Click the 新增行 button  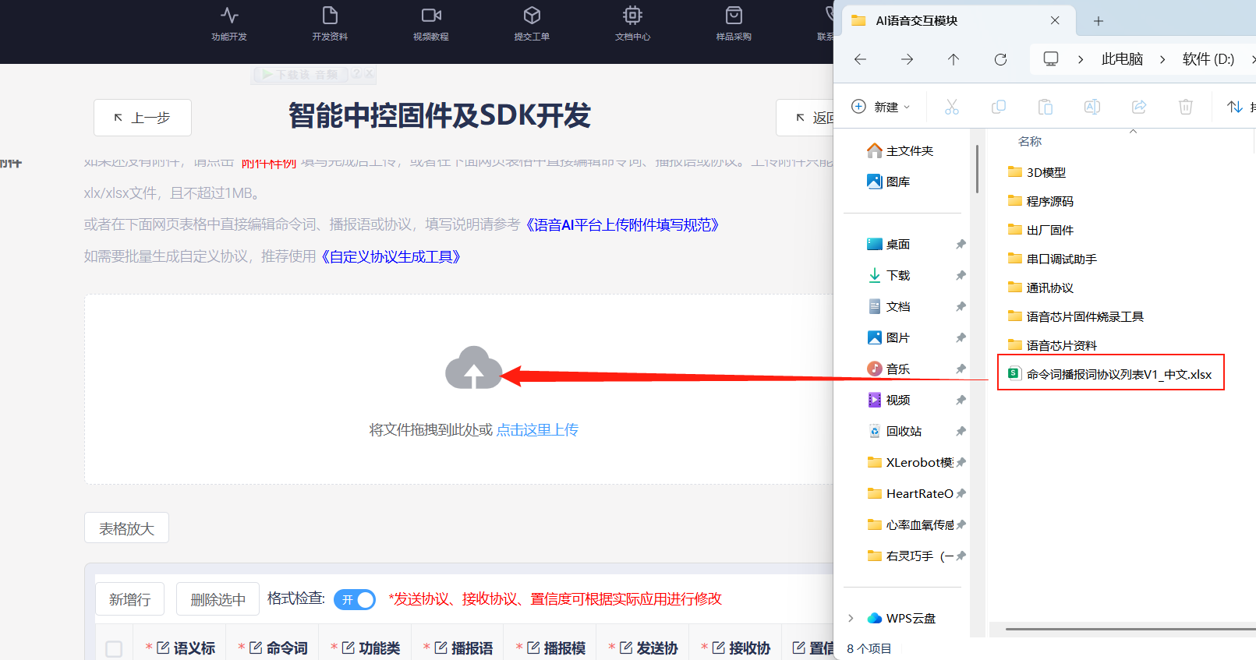[x=129, y=599]
